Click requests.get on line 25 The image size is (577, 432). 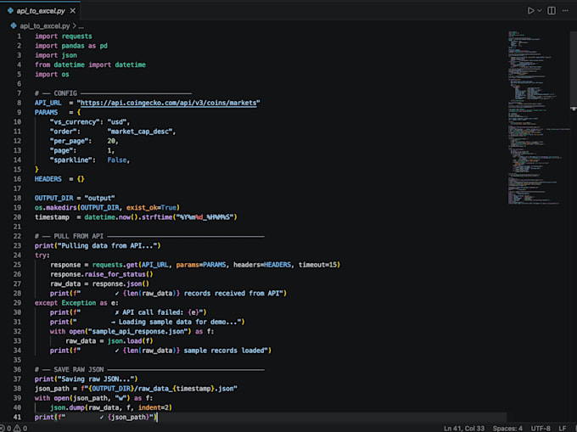115,265
